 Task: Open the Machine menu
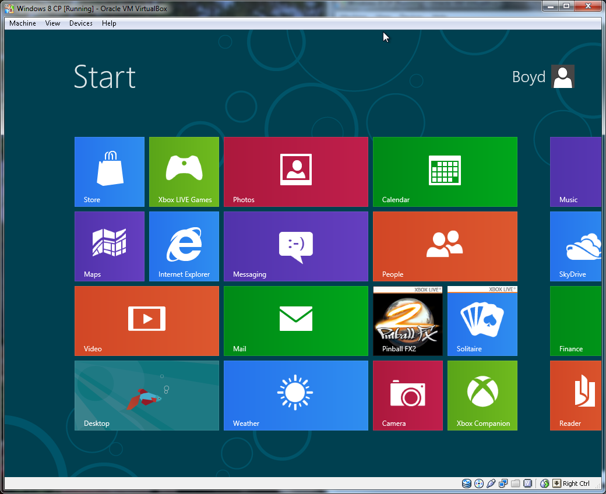tap(22, 23)
